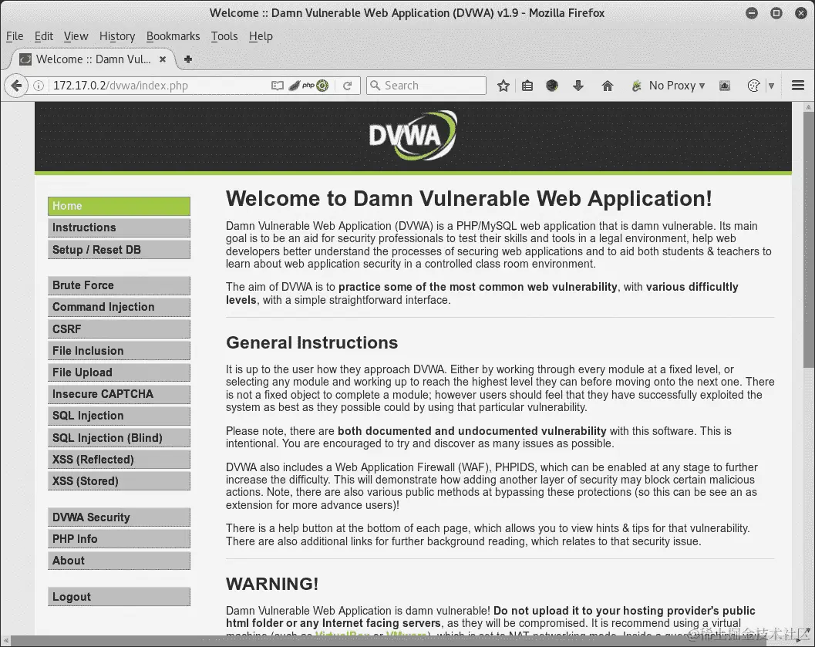Click the dark globe extension icon

[x=552, y=86]
